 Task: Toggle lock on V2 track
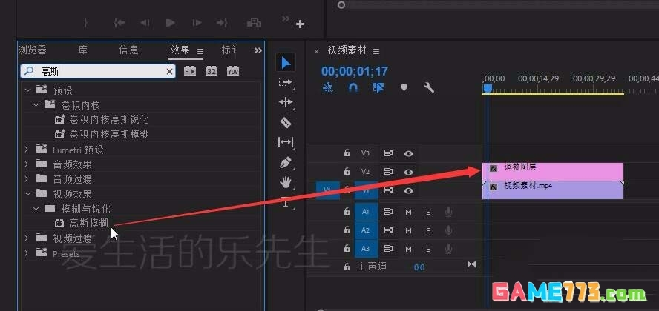[x=347, y=172]
